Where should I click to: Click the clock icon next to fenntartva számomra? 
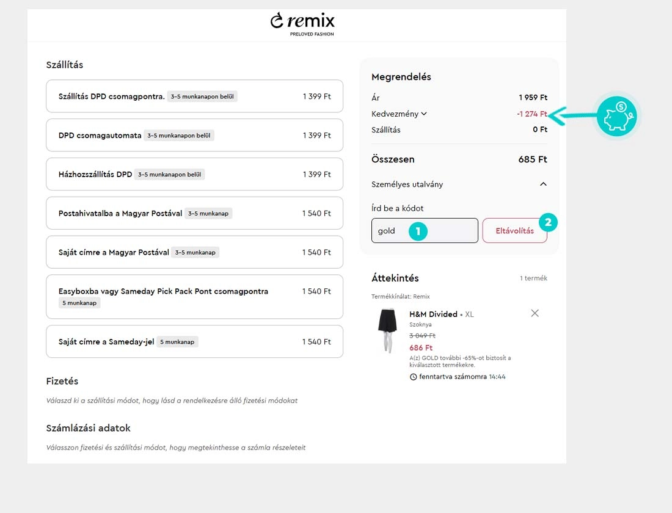pos(413,377)
